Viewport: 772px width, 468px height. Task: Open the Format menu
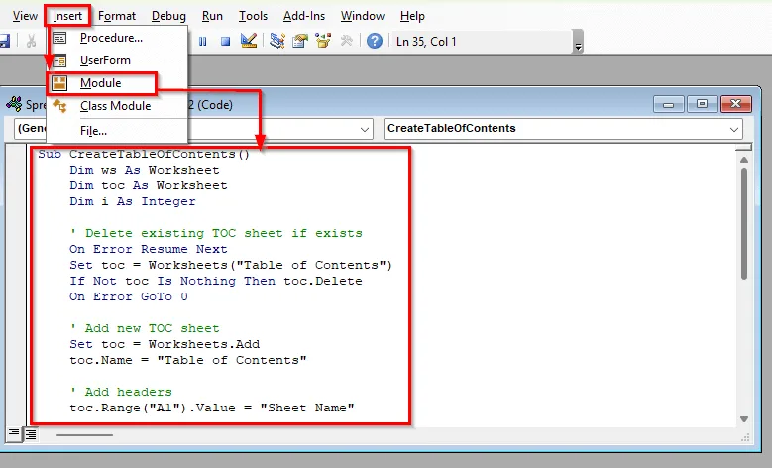pos(117,16)
